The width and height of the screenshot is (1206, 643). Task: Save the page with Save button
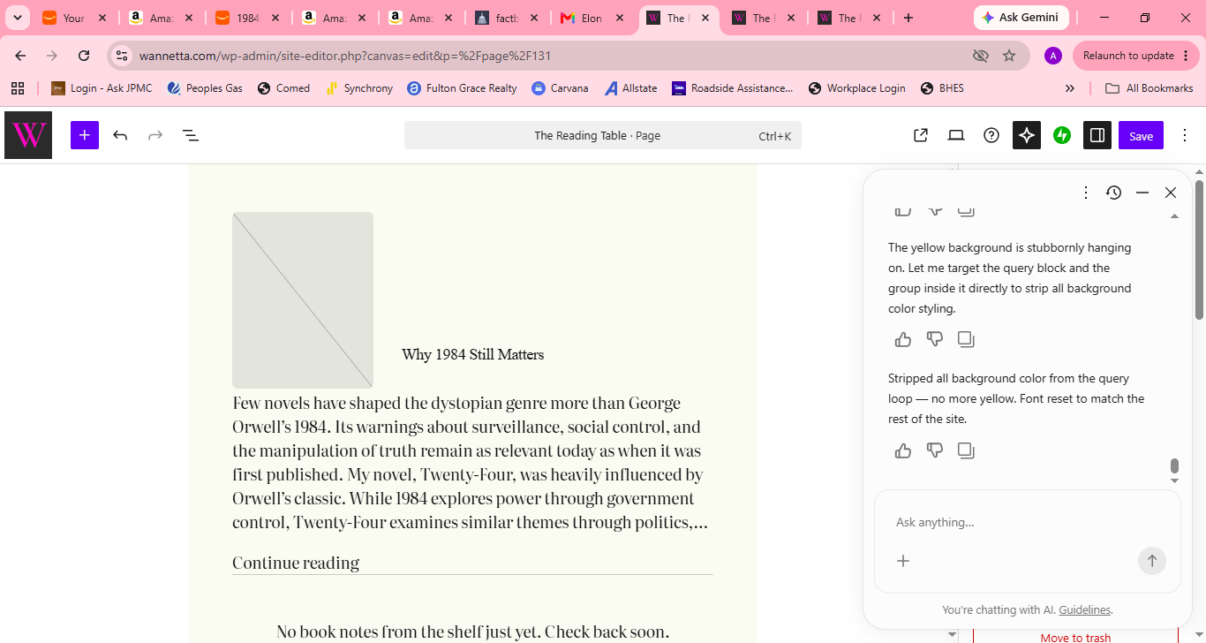(x=1141, y=135)
